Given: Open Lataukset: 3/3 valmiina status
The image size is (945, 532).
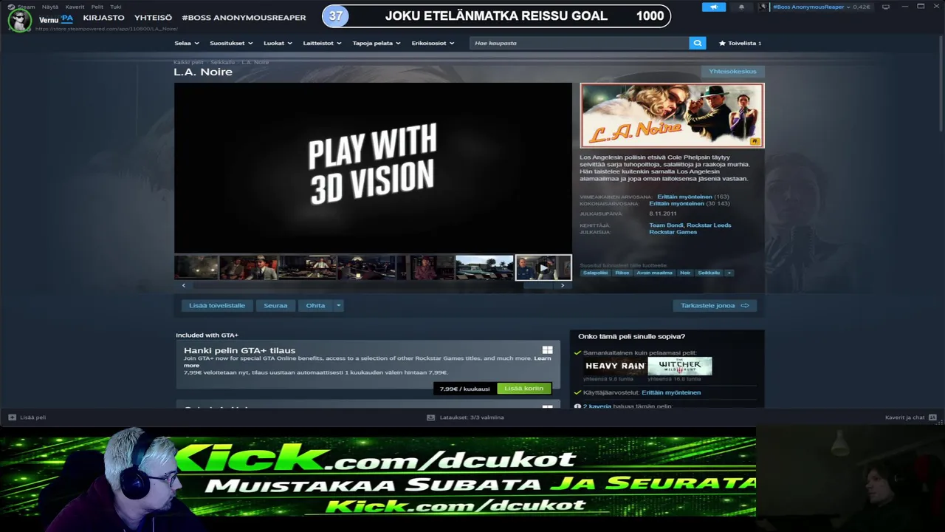Looking at the screenshot, I should point(472,417).
